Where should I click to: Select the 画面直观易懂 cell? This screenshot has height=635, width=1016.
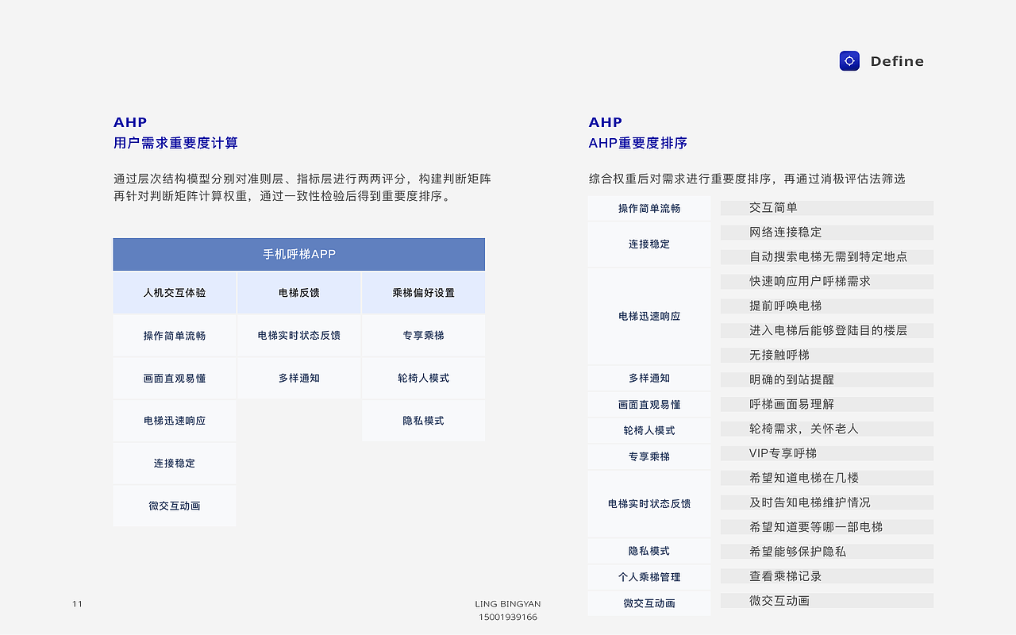pos(174,378)
